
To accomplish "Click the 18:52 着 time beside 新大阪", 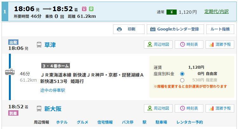I will pos(18,107).
